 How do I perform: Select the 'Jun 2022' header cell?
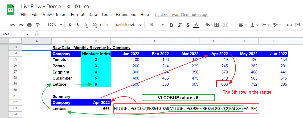coord(273,54)
